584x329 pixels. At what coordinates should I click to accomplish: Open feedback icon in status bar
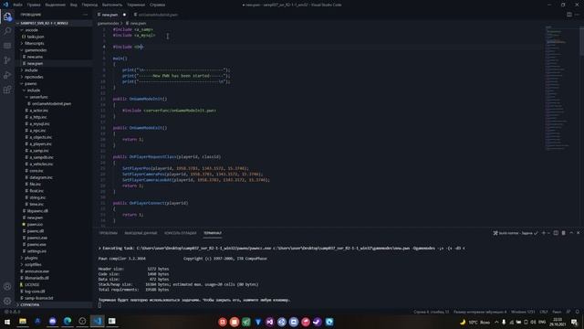pos(568,312)
